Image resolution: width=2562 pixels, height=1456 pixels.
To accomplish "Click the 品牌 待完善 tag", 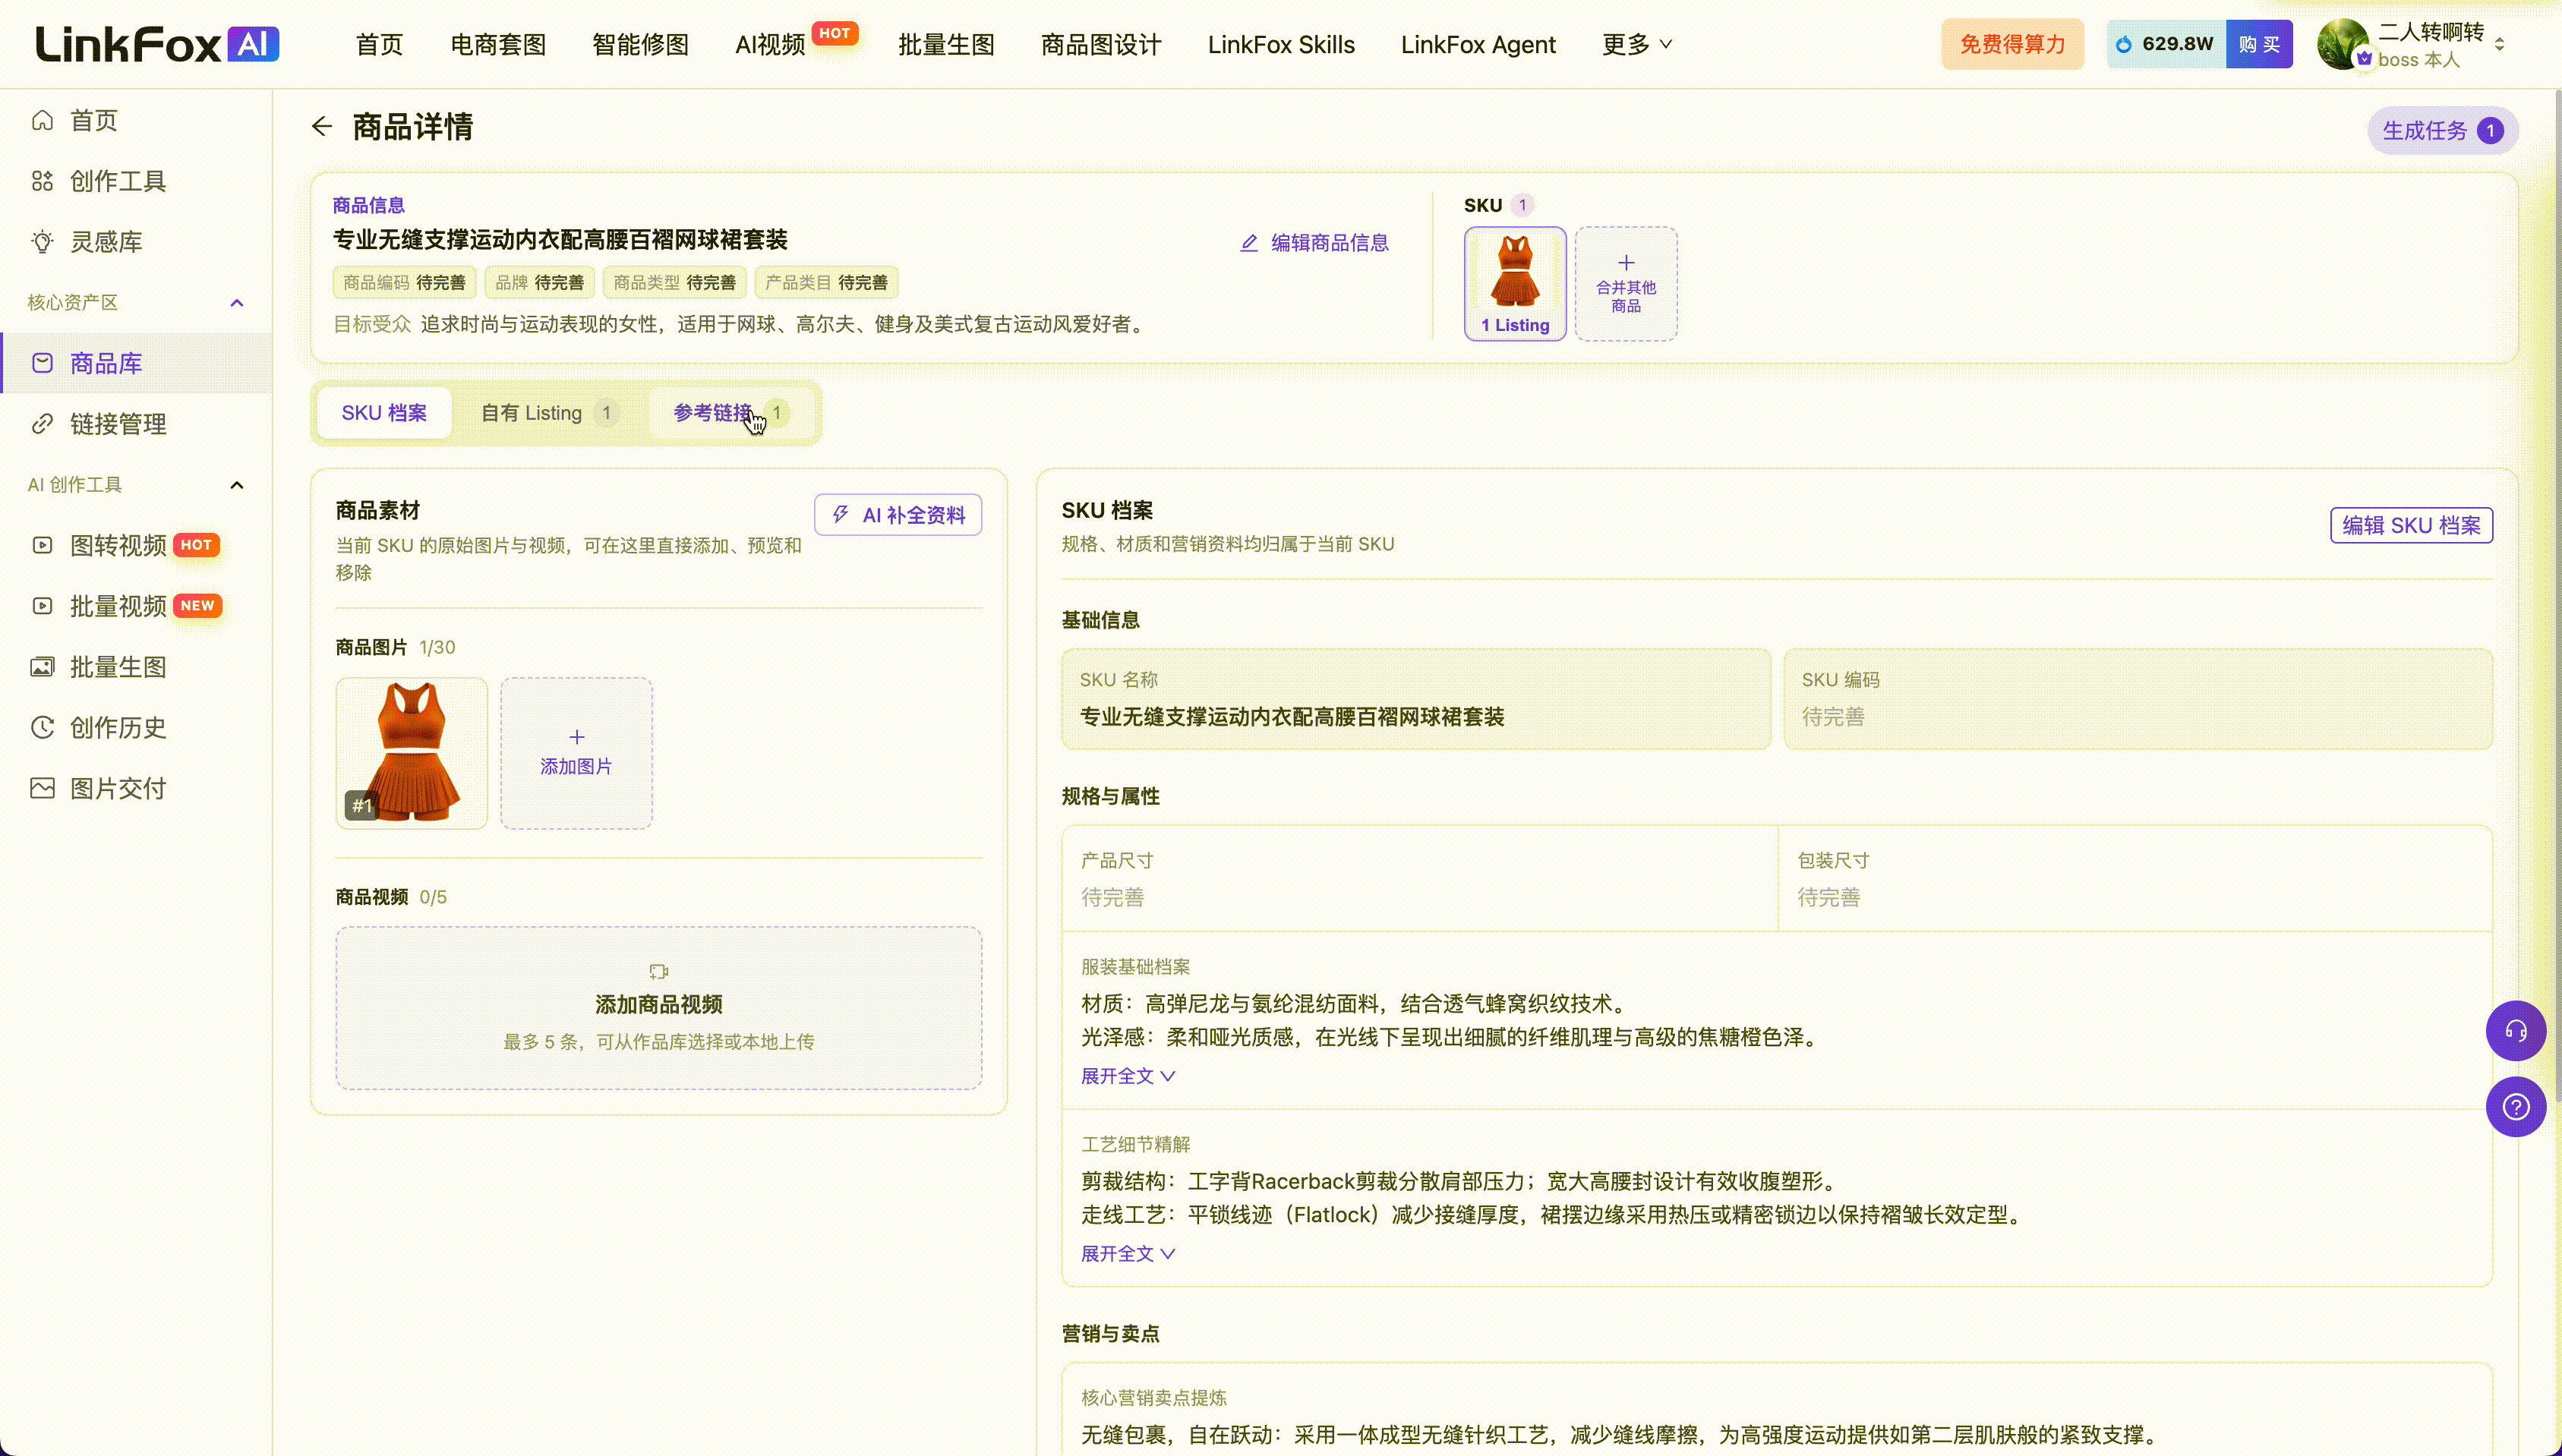I will (540, 283).
